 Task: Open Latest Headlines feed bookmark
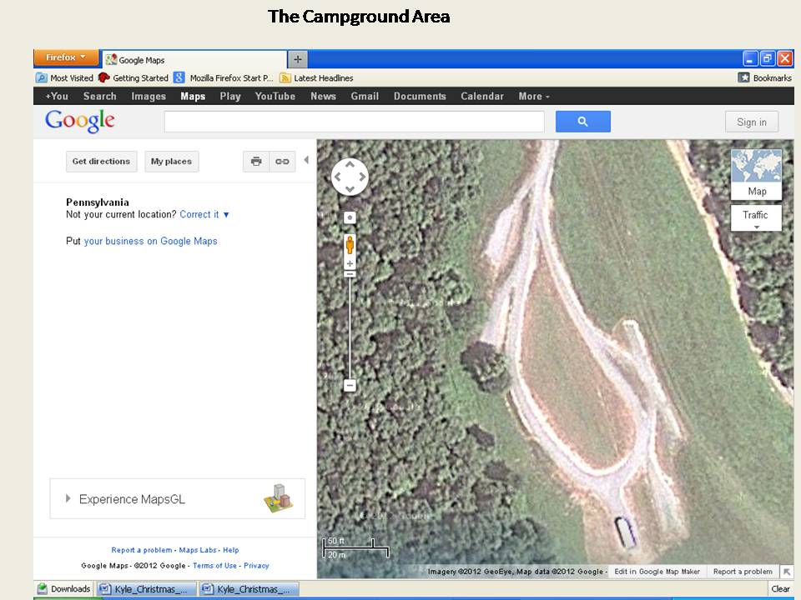pyautogui.click(x=317, y=78)
